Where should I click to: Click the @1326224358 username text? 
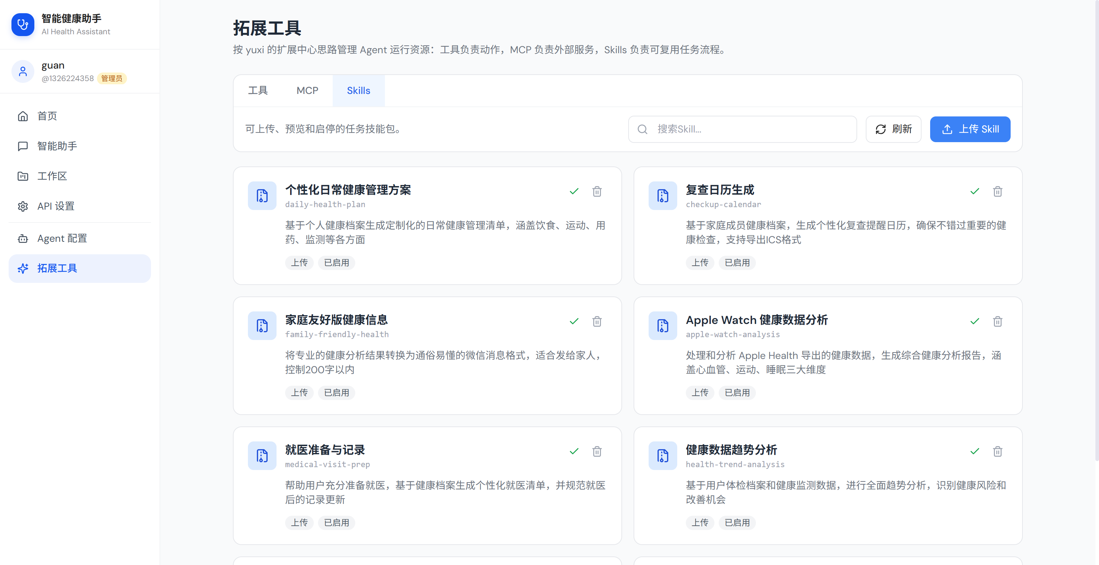67,78
